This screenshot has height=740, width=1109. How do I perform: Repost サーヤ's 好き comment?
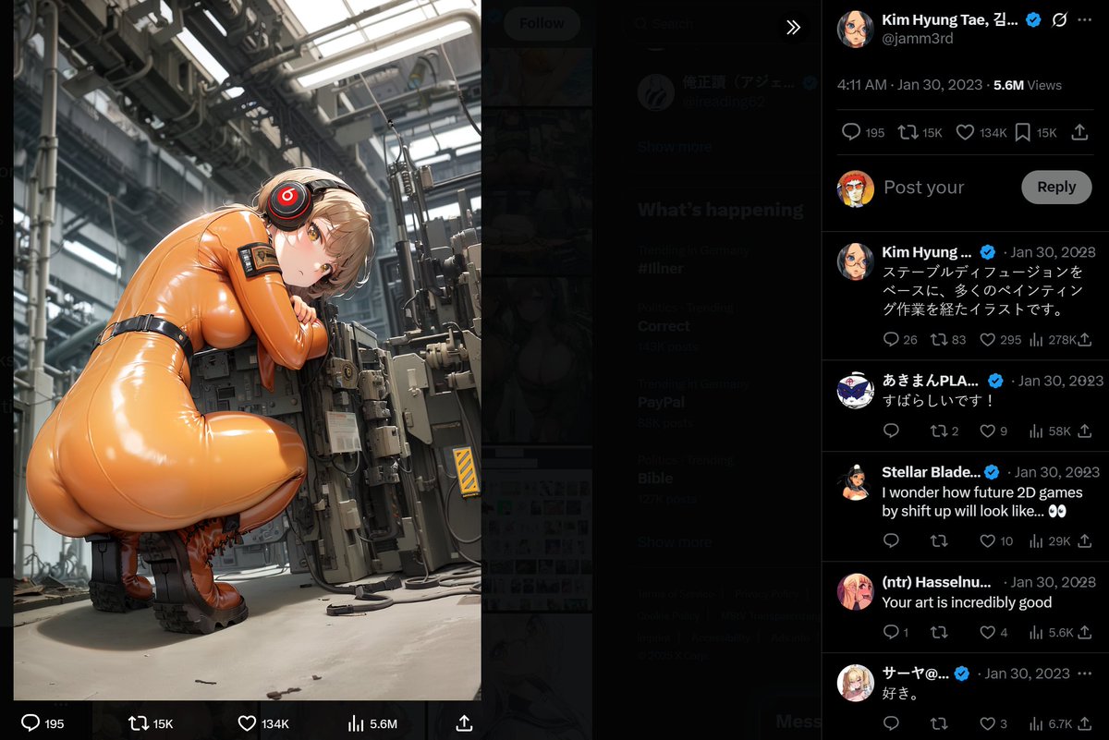tap(939, 724)
